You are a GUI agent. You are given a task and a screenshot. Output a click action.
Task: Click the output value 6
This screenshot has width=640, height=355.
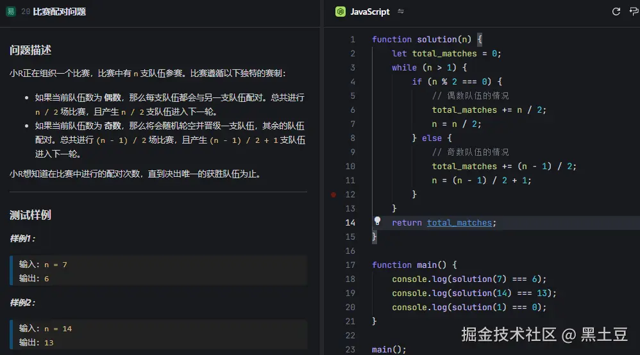click(47, 279)
